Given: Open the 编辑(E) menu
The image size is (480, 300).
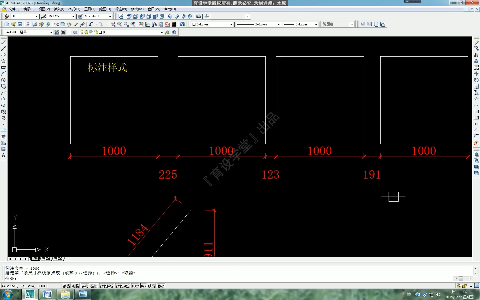Looking at the screenshot, I should [x=29, y=9].
